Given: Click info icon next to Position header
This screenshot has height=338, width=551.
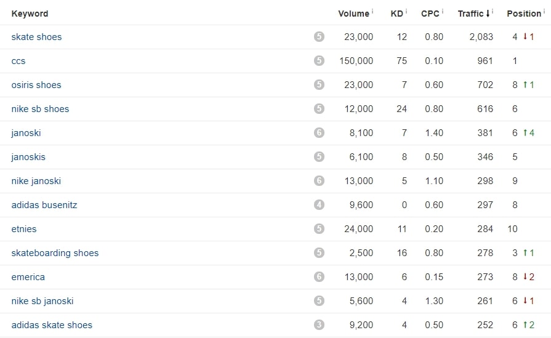Looking at the screenshot, I should (x=544, y=11).
